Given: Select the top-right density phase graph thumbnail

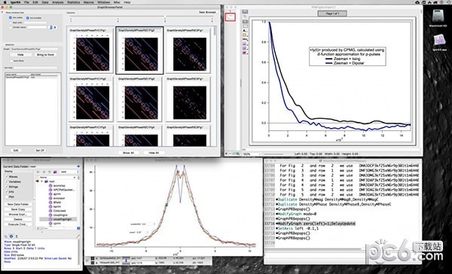Looking at the screenshot, I should pyautogui.click(x=188, y=50).
